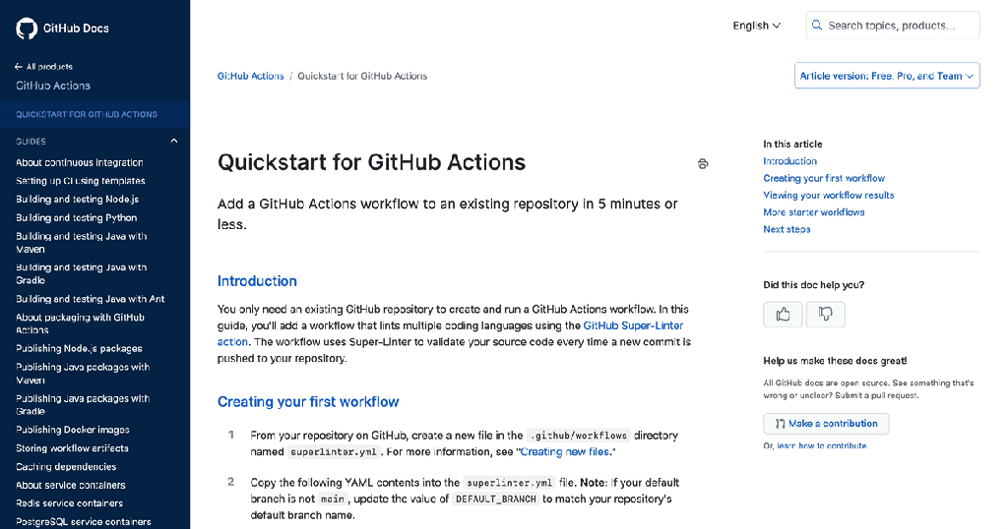Click the GitHub Octocat logo icon
This screenshot has width=1008, height=529.
pyautogui.click(x=27, y=29)
